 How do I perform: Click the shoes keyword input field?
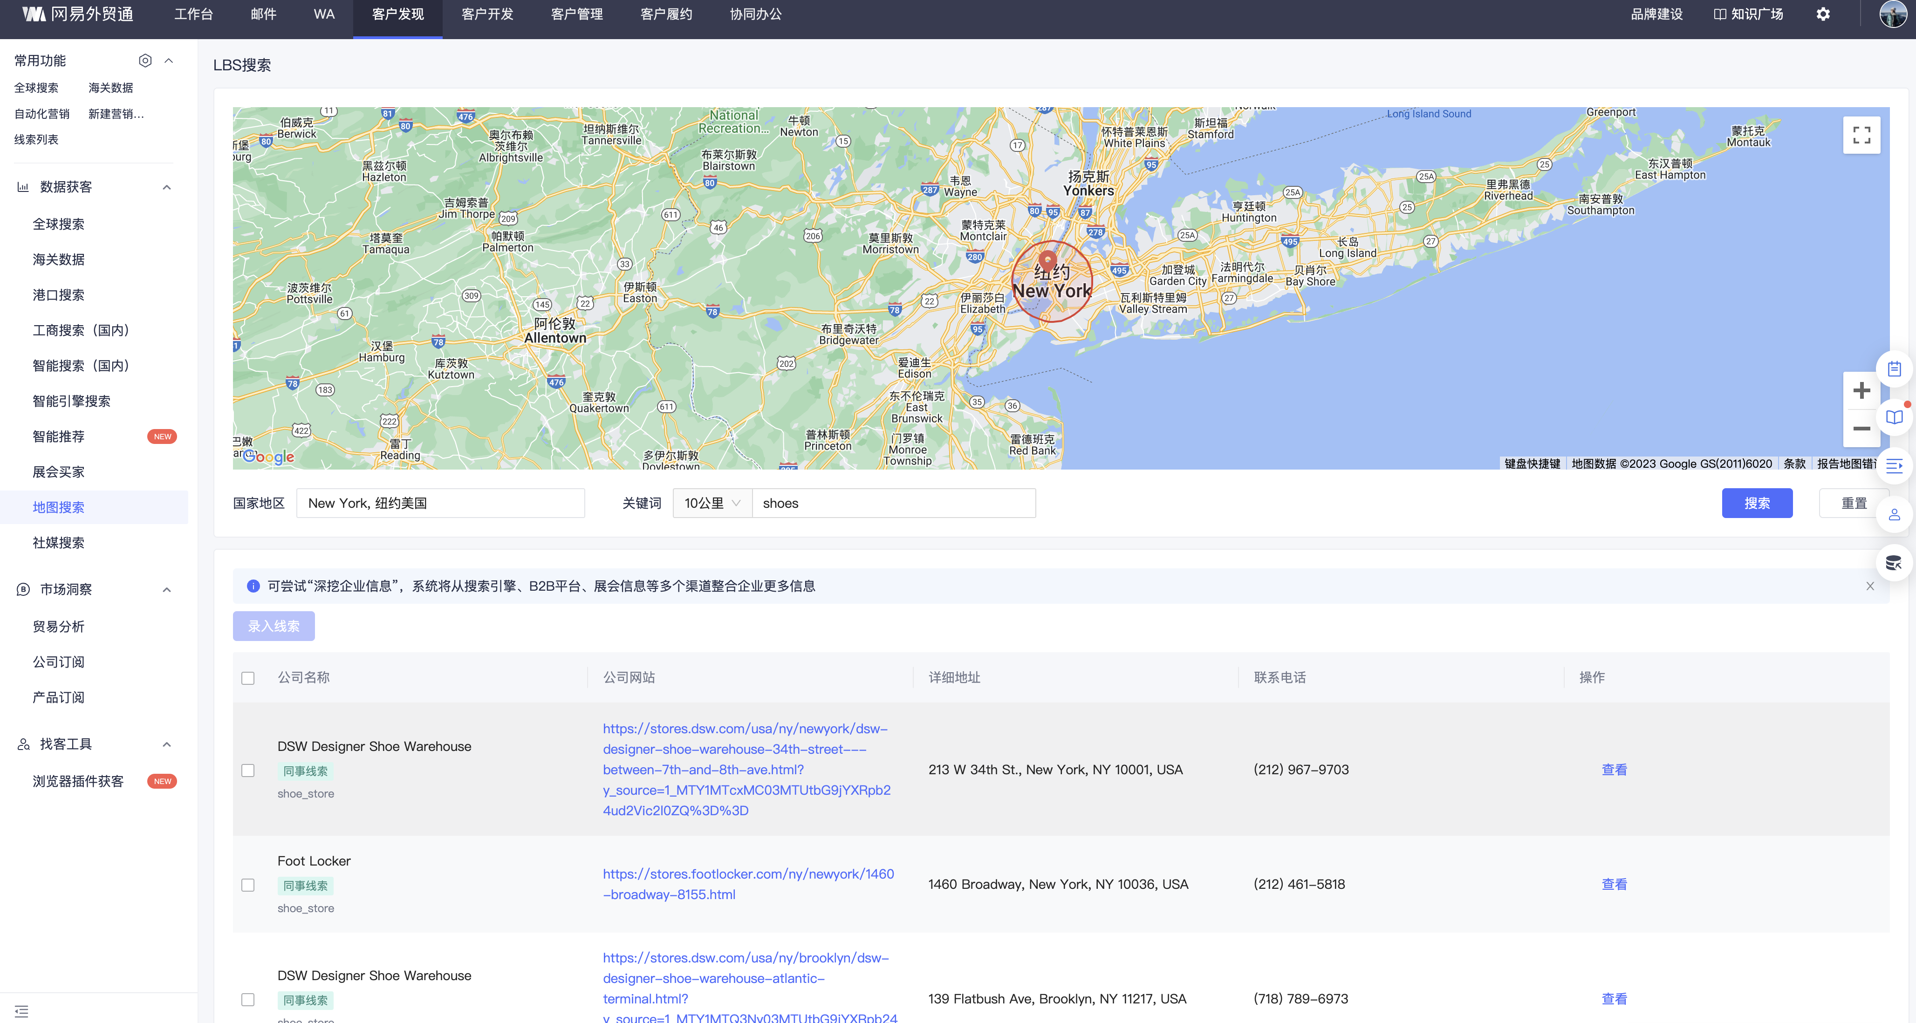[893, 503]
